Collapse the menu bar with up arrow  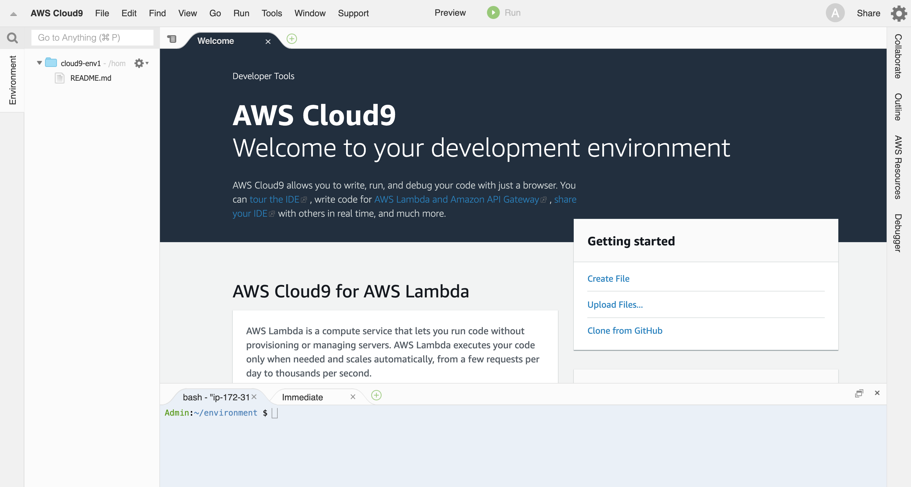coord(14,14)
